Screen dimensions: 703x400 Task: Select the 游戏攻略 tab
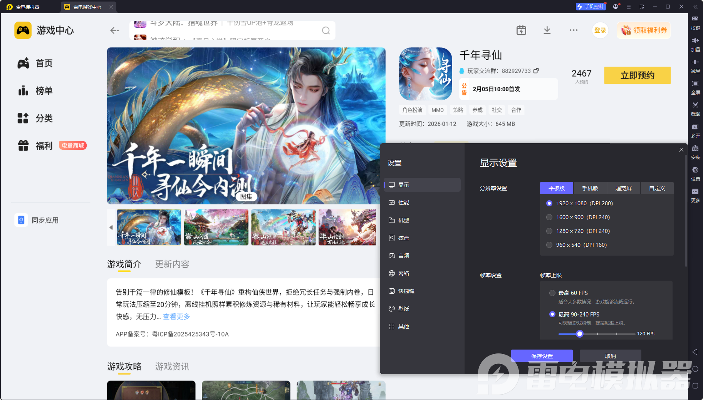pos(124,367)
